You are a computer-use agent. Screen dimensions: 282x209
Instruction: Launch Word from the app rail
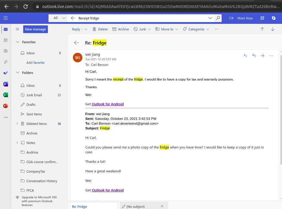tap(6, 84)
